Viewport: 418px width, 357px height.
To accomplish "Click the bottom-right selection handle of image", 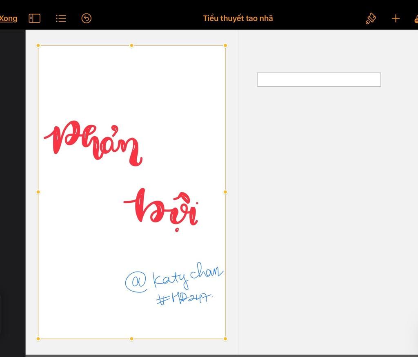I will click(225, 339).
